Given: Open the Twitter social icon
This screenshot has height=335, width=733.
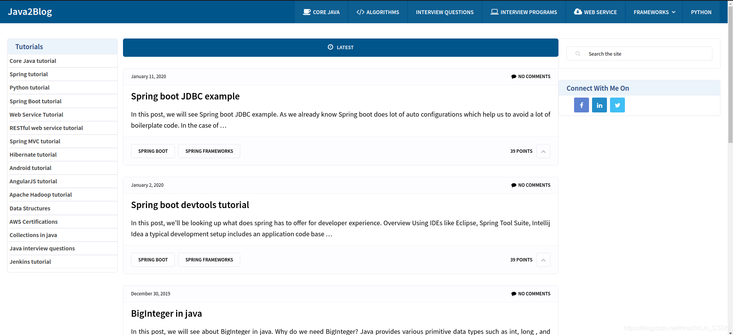Looking at the screenshot, I should (617, 105).
